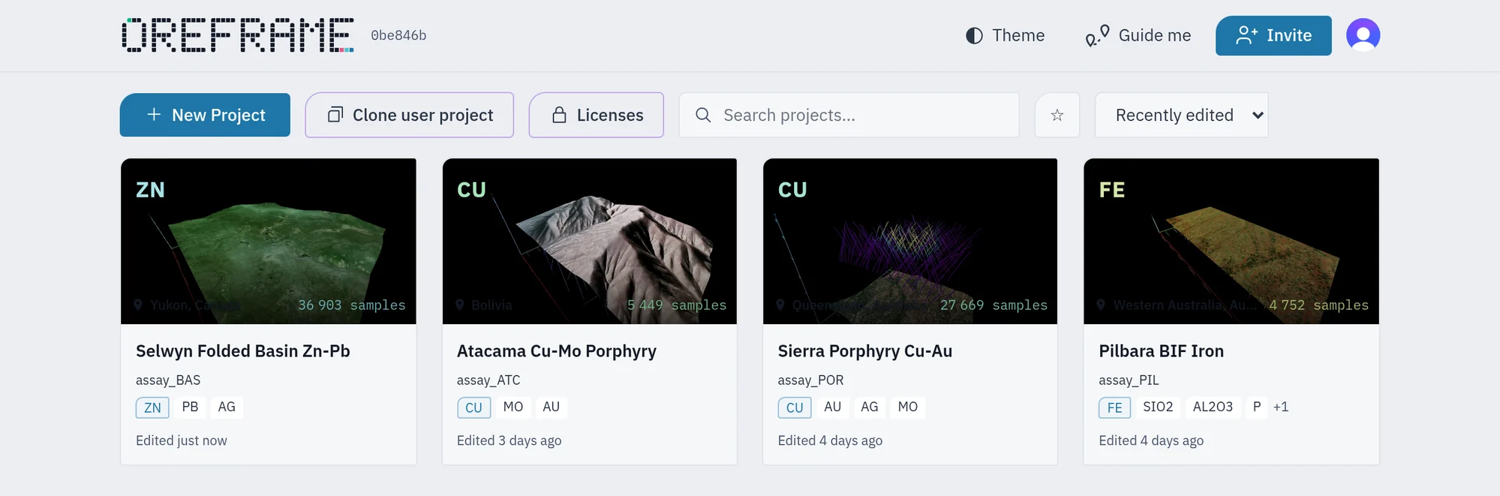The image size is (1500, 496).
Task: Select the AU tag on Atacama card
Action: point(552,407)
